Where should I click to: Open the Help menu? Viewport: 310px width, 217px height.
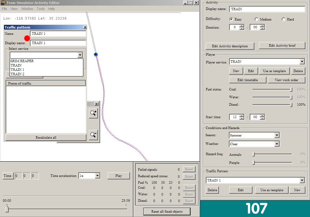(x=51, y=9)
